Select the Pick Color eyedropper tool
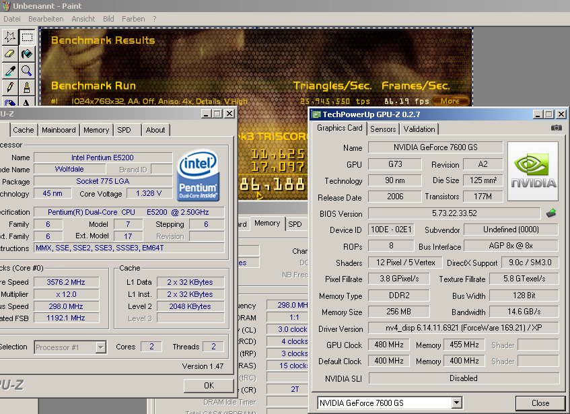The height and width of the screenshot is (414, 570). (x=10, y=71)
